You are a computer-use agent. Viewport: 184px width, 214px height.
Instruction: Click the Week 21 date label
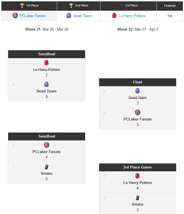46,29
